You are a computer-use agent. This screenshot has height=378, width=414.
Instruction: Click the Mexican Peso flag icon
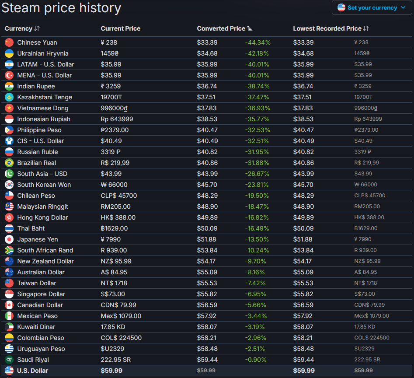(x=9, y=316)
